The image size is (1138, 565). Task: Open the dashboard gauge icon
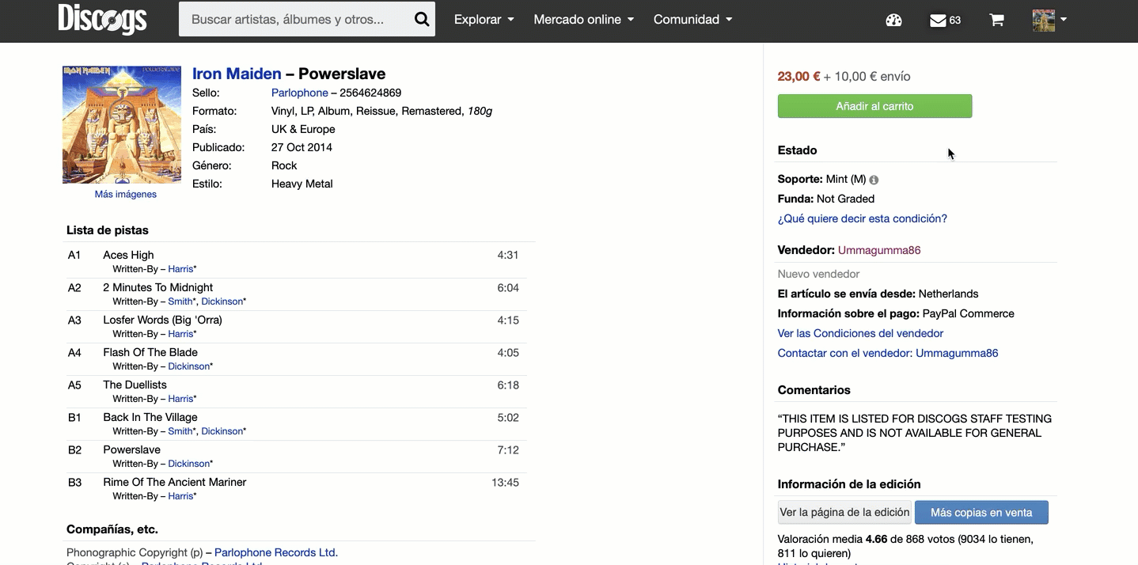coord(893,21)
